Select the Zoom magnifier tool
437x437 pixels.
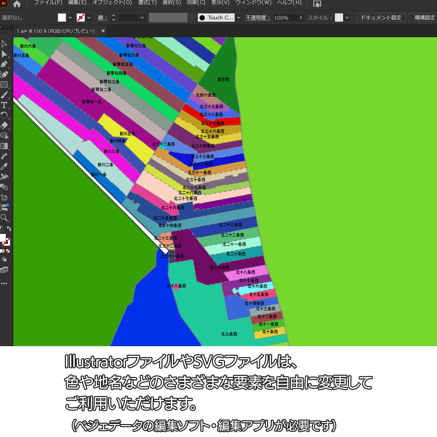[4, 218]
